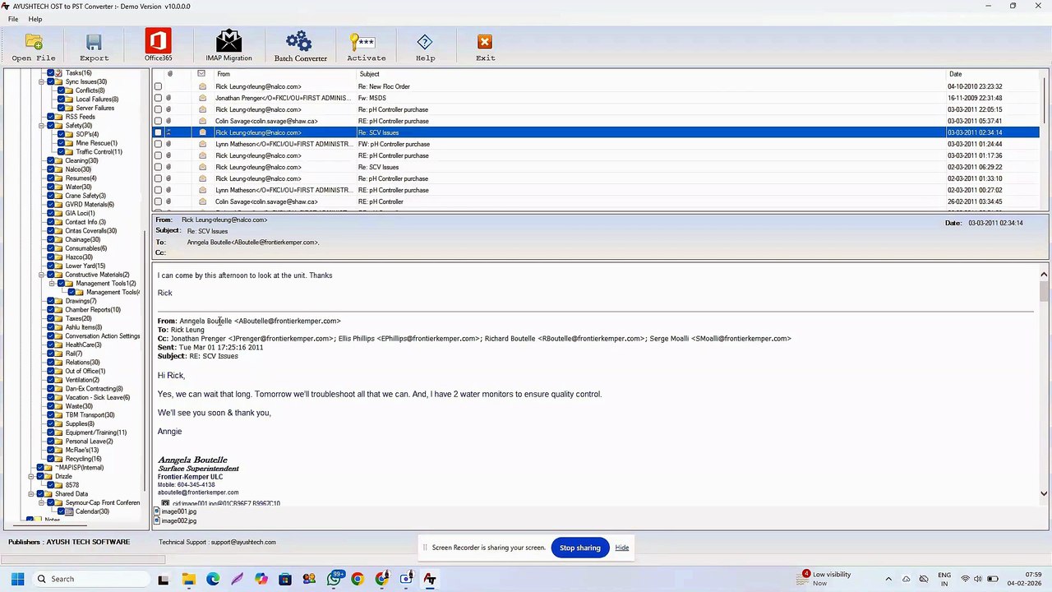The height and width of the screenshot is (592, 1052).
Task: Click the Copilot icon in taskbar
Action: [x=261, y=579]
